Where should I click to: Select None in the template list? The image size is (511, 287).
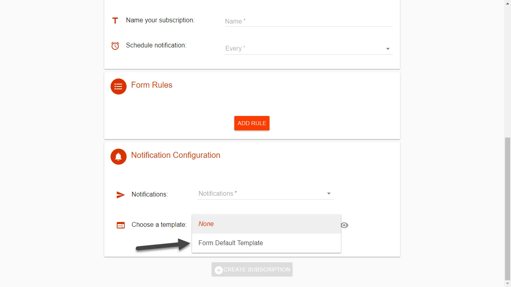[266, 224]
